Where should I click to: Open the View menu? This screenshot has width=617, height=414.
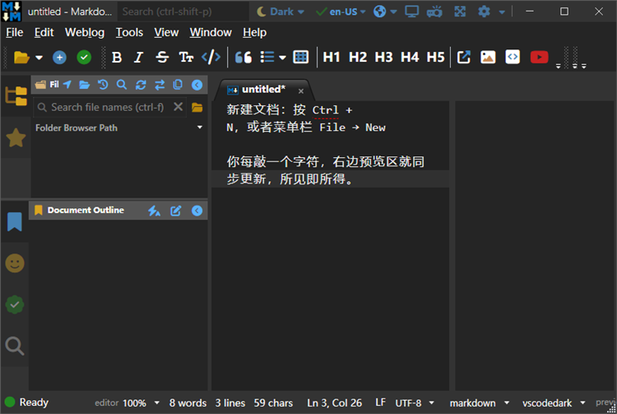[166, 32]
